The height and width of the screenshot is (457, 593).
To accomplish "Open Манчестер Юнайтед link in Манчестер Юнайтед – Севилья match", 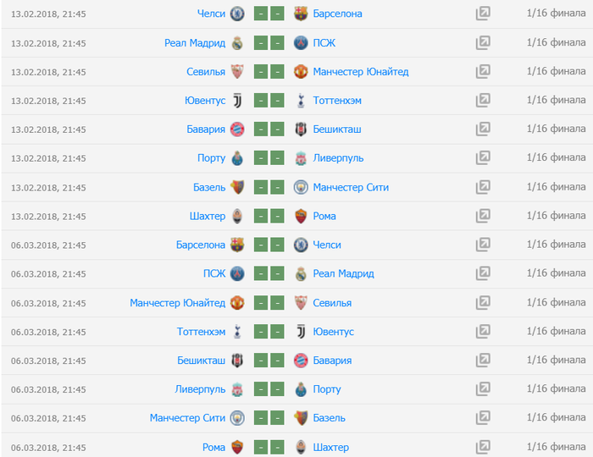I will pos(178,302).
